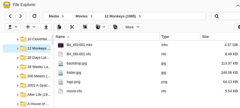Expand the 28 Weeks Later tree node
The width and height of the screenshot is (240, 108).
tap(18, 67)
